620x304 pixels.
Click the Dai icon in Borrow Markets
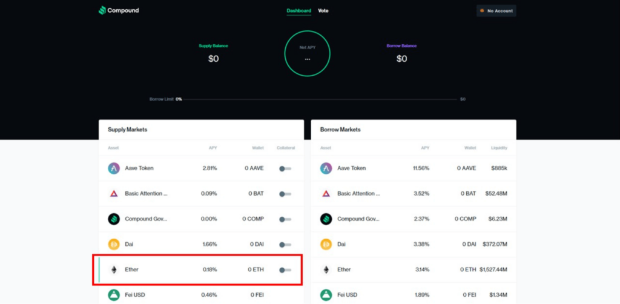326,244
